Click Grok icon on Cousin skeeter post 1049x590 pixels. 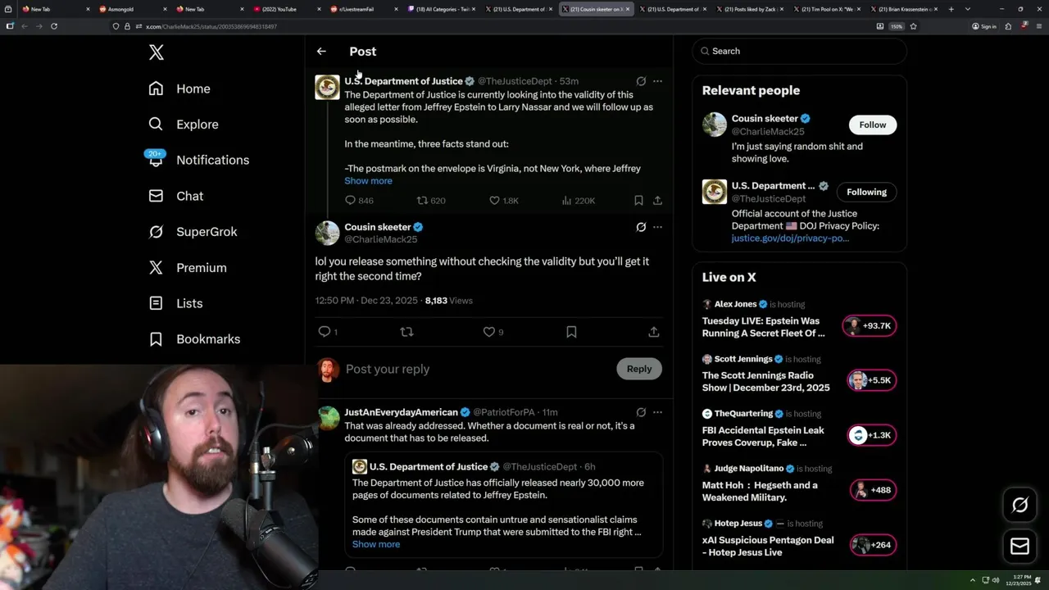(641, 227)
